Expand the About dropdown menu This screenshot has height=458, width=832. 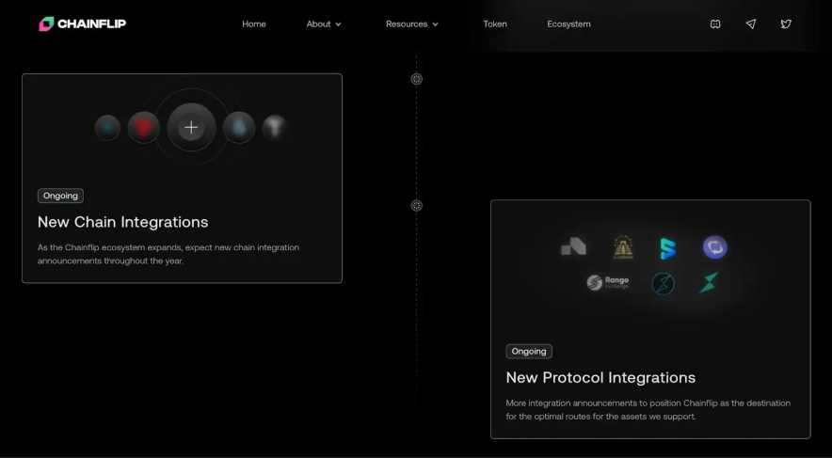coord(324,24)
